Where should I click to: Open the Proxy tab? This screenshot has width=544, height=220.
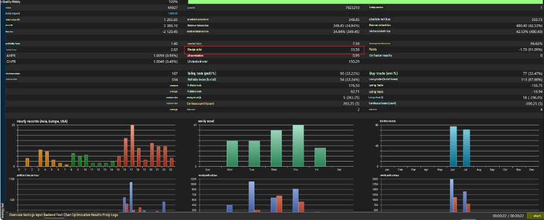[106, 215]
